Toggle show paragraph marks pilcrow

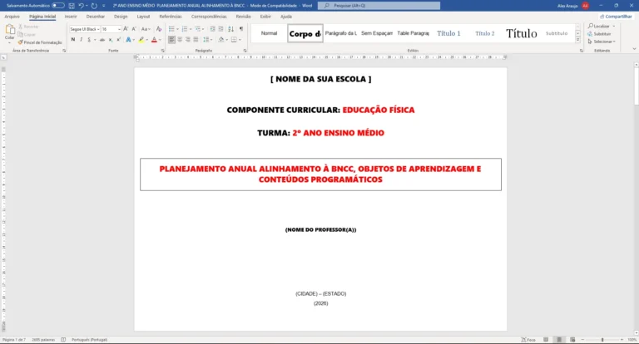pos(241,29)
